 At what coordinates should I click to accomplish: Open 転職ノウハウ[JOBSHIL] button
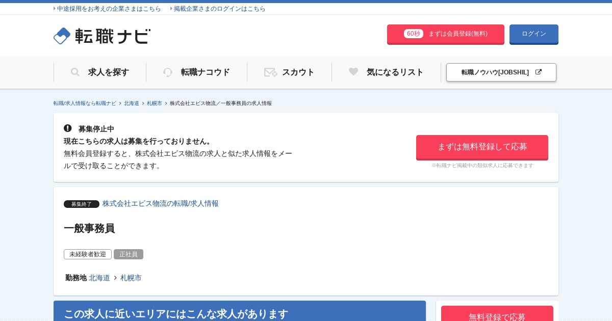click(x=501, y=72)
